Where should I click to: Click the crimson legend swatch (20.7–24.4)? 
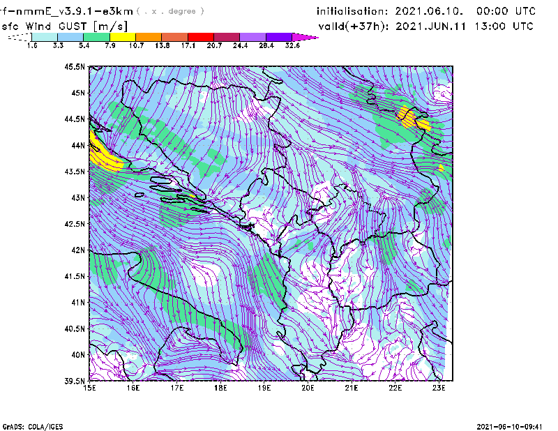click(227, 37)
